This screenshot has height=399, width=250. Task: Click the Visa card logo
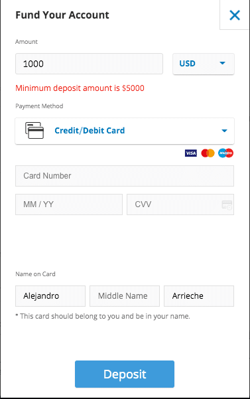tap(191, 153)
